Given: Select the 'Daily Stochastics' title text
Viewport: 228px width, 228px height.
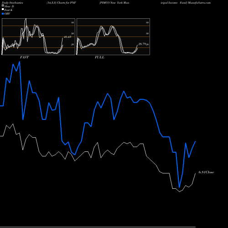Looking at the screenshot, I should [12, 3].
